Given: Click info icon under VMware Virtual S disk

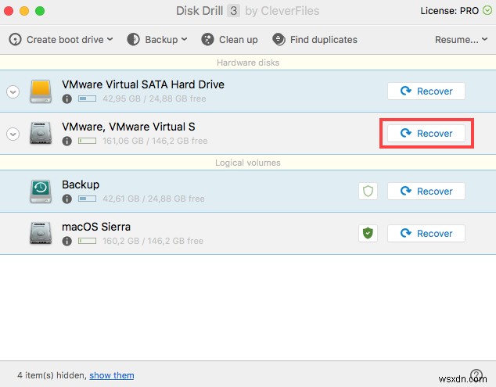Looking at the screenshot, I should click(66, 142).
